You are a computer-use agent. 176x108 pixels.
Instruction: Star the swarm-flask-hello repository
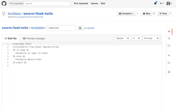[x=146, y=14]
